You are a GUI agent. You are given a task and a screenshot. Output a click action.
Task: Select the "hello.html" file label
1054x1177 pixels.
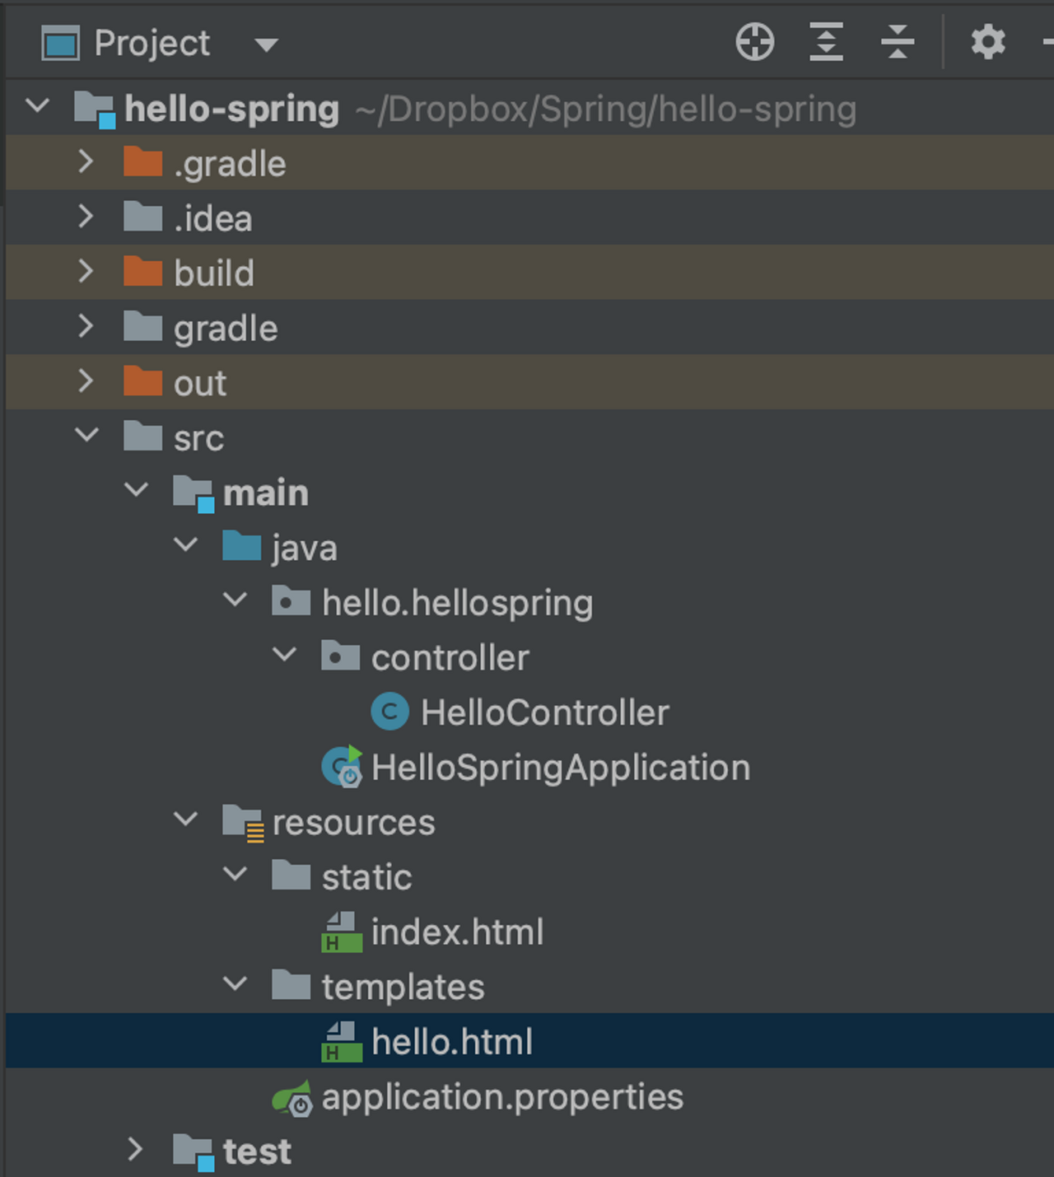click(x=452, y=1042)
